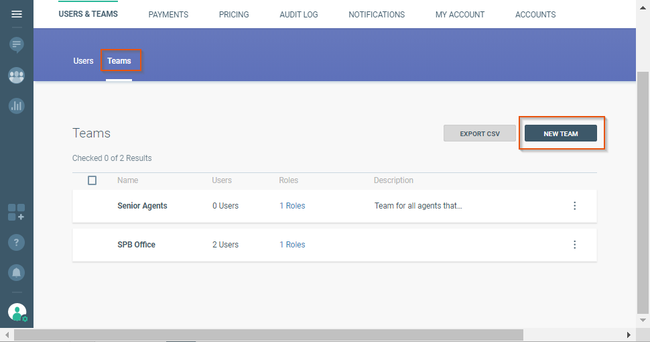Open the Payments tab
This screenshot has width=650, height=342.
(168, 15)
